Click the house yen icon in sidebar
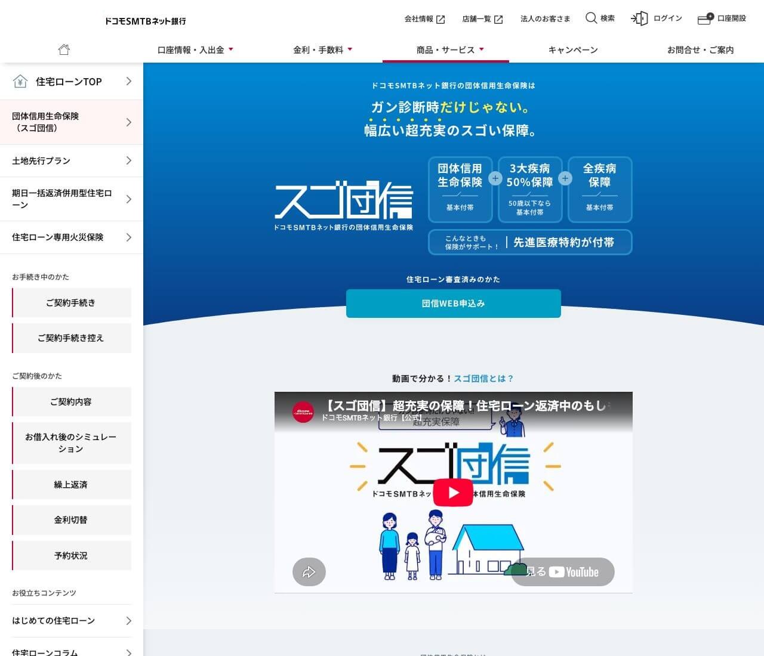 (x=20, y=81)
